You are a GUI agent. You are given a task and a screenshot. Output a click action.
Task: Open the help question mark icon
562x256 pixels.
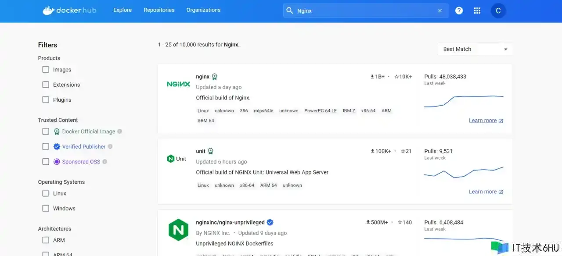point(459,11)
